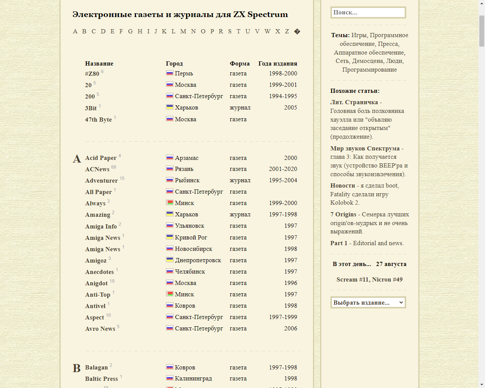Click the flag in the 47th Byte row
Screen dimensions: 485x388
(170, 119)
